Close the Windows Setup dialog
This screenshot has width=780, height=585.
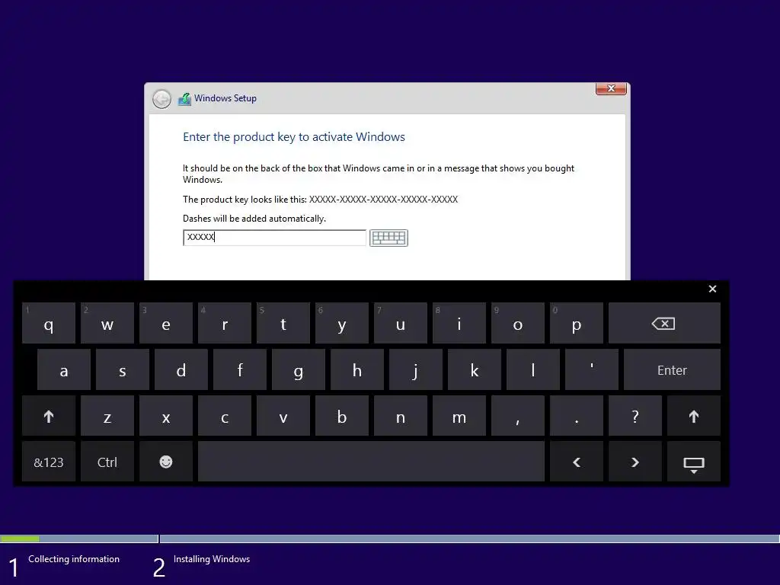coord(611,88)
